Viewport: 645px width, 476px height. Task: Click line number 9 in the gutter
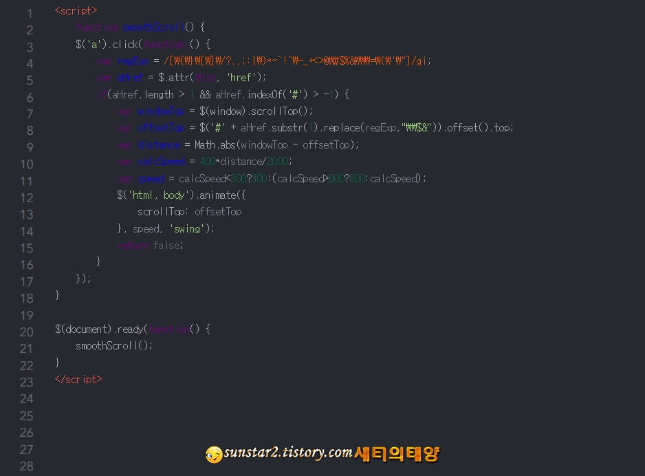pyautogui.click(x=30, y=148)
